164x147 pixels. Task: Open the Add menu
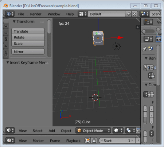52,131
